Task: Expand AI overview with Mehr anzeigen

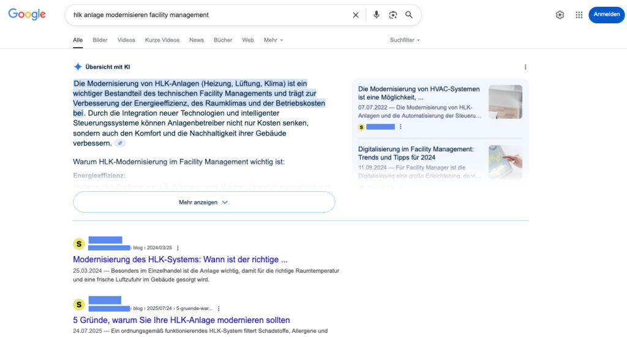Action: coord(204,202)
